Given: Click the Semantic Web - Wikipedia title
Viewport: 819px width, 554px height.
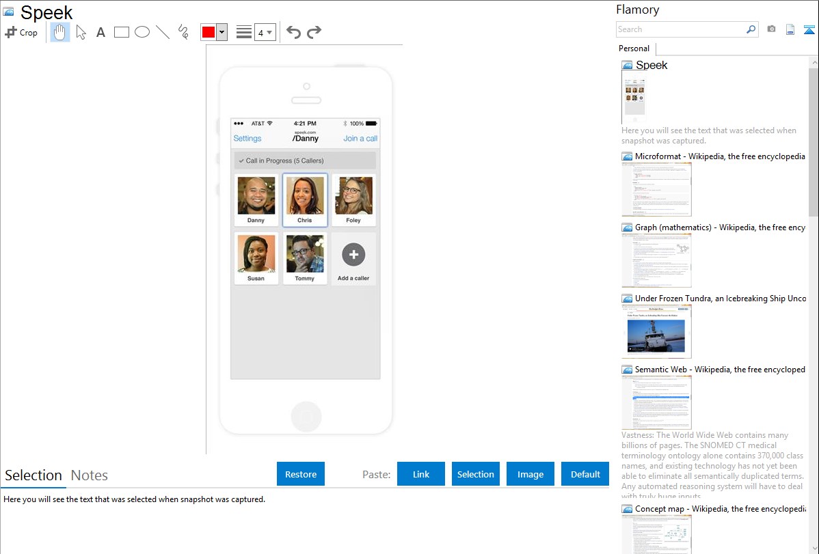Looking at the screenshot, I should pyautogui.click(x=720, y=369).
